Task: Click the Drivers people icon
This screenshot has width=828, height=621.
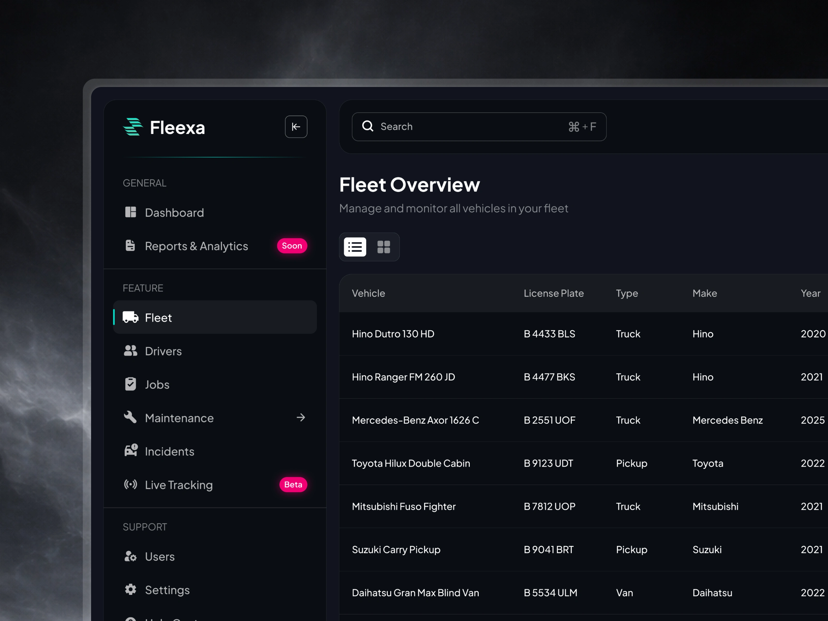Action: pos(130,351)
